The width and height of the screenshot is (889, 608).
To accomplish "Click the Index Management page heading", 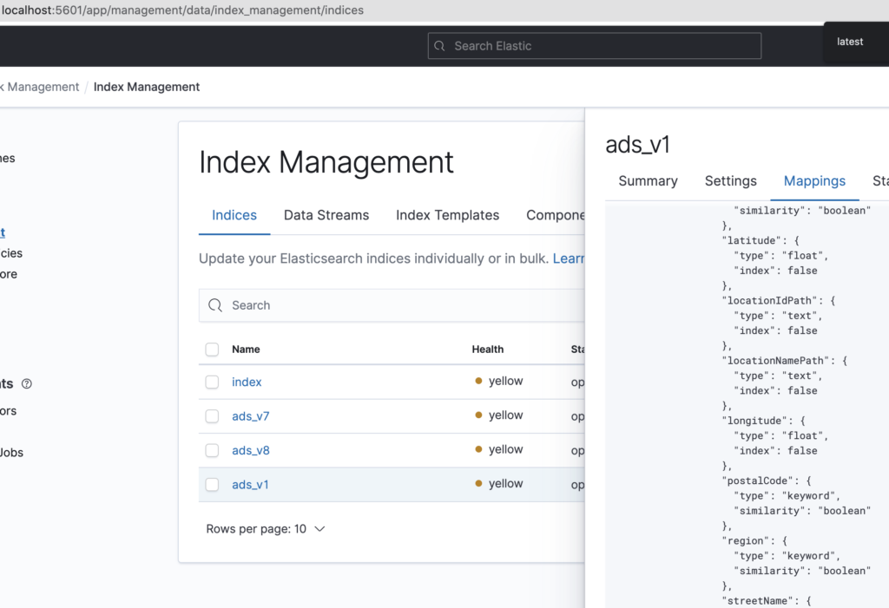I will 326,162.
